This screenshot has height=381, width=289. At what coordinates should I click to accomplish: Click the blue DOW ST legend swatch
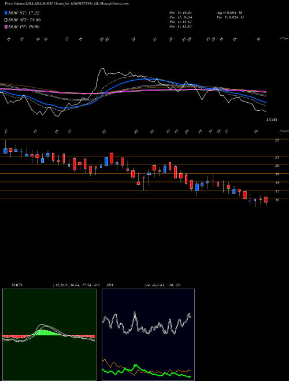6,13
